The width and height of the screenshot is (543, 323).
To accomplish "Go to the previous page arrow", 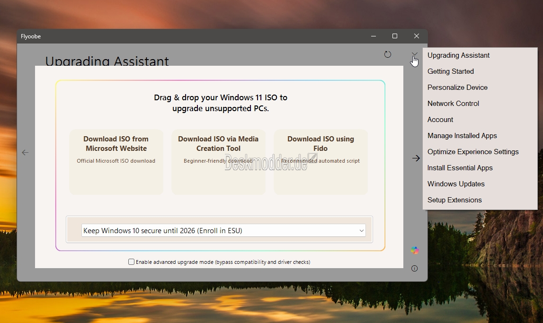I will tap(25, 152).
